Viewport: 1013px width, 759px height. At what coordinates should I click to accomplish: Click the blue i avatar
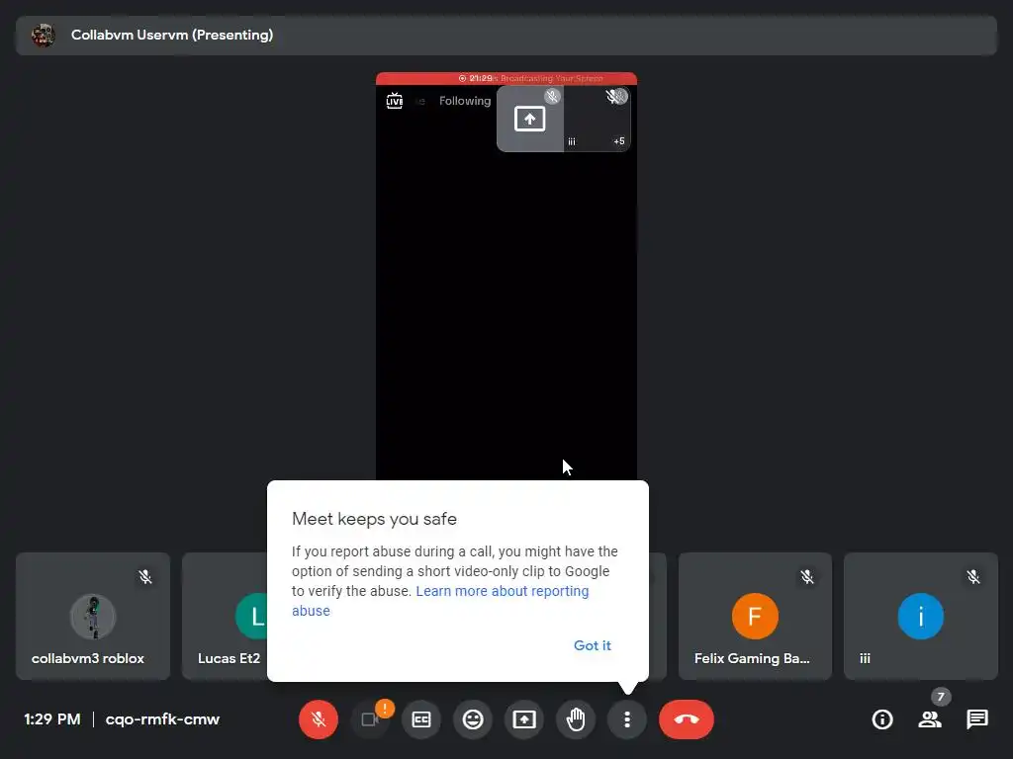[x=921, y=616]
